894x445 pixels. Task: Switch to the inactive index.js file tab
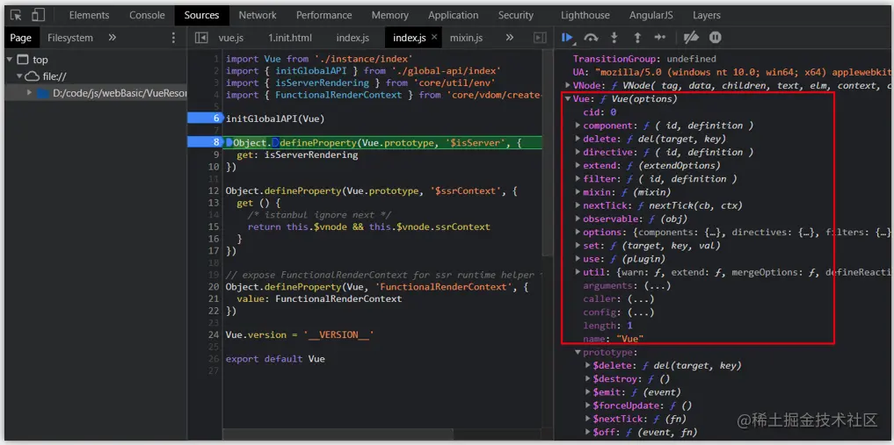353,38
